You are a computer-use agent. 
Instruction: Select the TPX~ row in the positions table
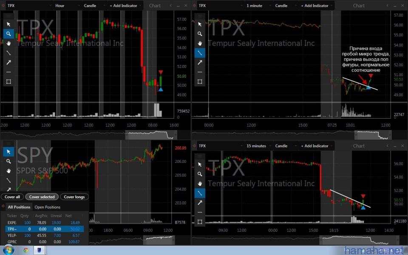coord(45,229)
